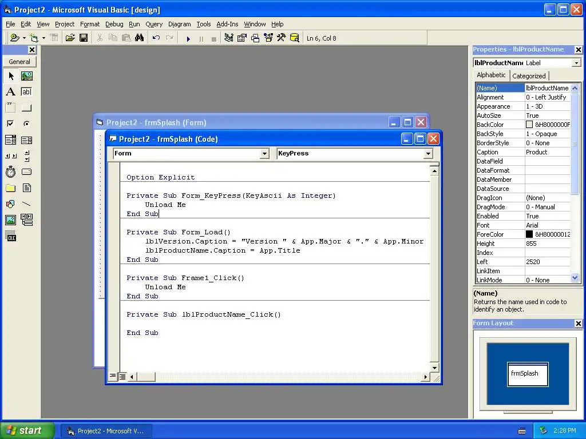Screen dimensions: 586x439
Task: Select the Timer control tool
Action: (x=11, y=171)
